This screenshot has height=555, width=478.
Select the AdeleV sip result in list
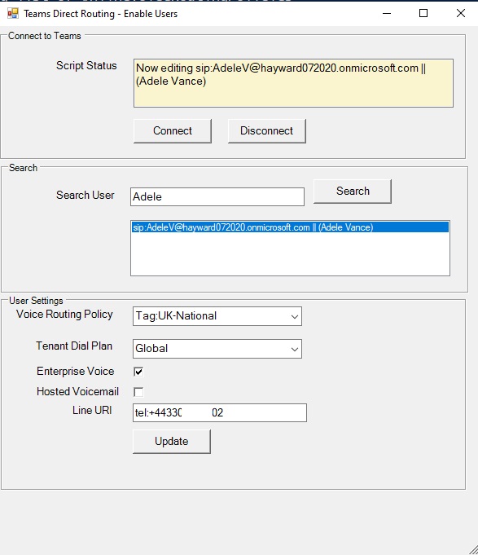point(290,227)
